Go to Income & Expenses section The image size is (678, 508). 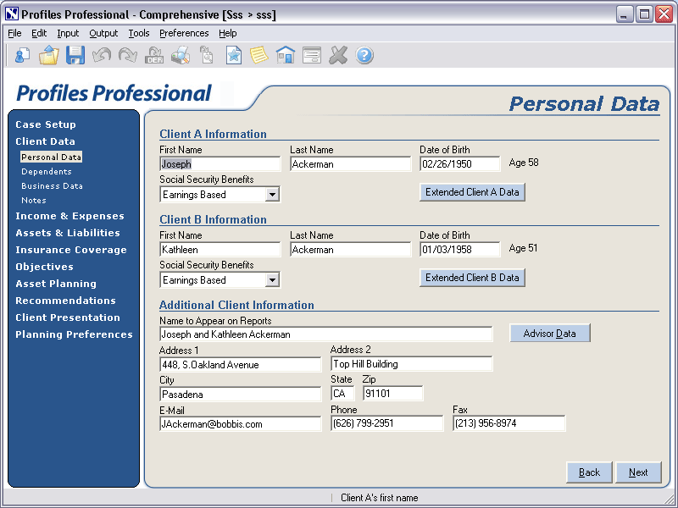(x=69, y=216)
